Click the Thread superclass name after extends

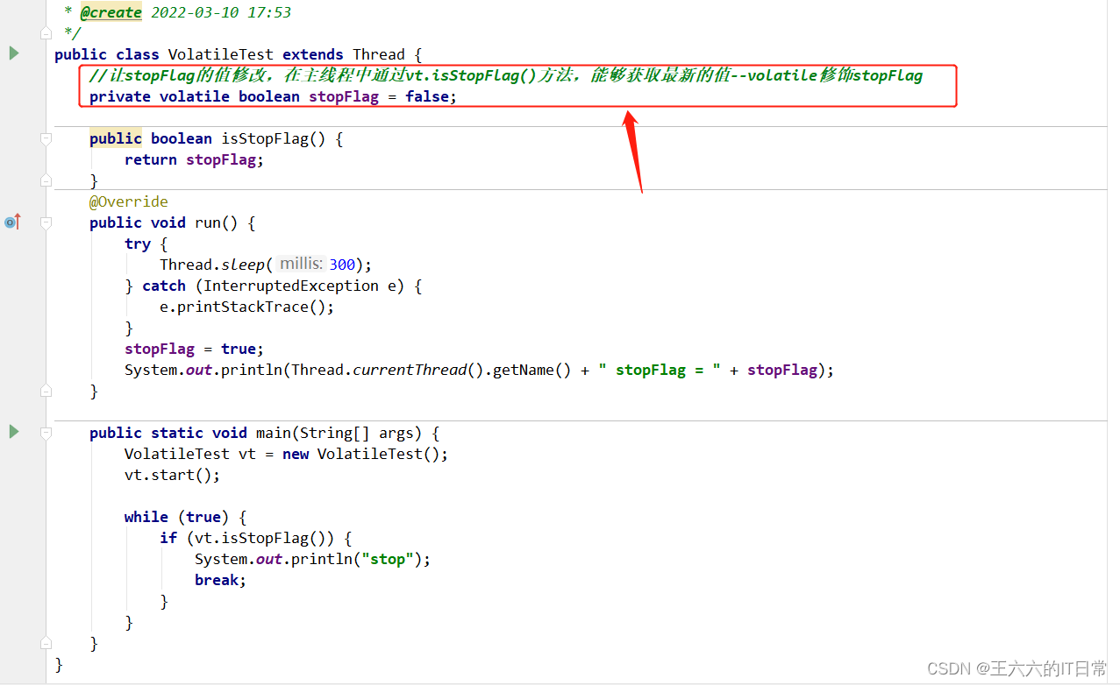click(x=379, y=54)
